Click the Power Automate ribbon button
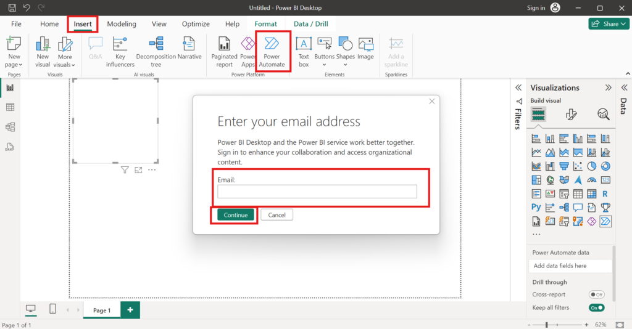This screenshot has height=329, width=632. [x=272, y=52]
